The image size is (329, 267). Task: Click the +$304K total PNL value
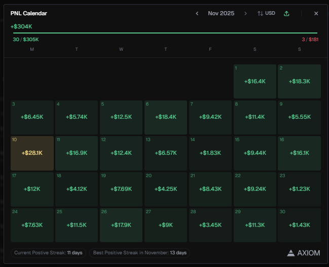[x=21, y=26]
